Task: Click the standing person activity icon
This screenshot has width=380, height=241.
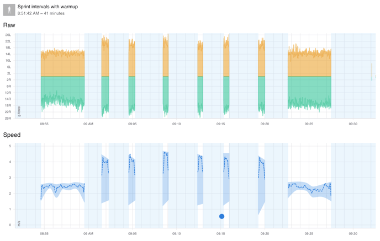Action: pyautogui.click(x=9, y=10)
